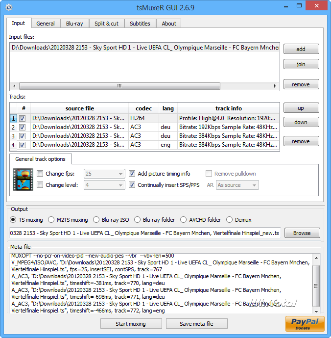Click the up arrow of Meta file scrollbar
This screenshot has height=338, width=331.
pyautogui.click(x=316, y=258)
